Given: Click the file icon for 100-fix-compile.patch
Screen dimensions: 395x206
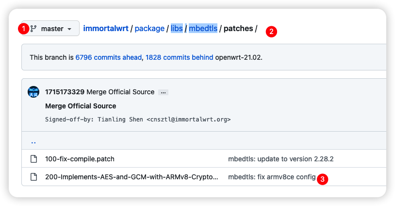Looking at the screenshot, I should 34,159.
